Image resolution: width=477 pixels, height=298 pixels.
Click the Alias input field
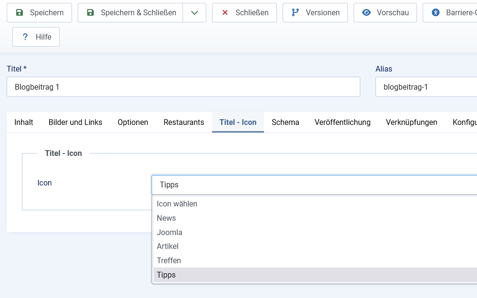pos(426,87)
